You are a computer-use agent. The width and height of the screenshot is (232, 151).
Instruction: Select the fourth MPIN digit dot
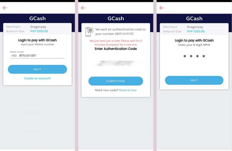tap(204, 56)
